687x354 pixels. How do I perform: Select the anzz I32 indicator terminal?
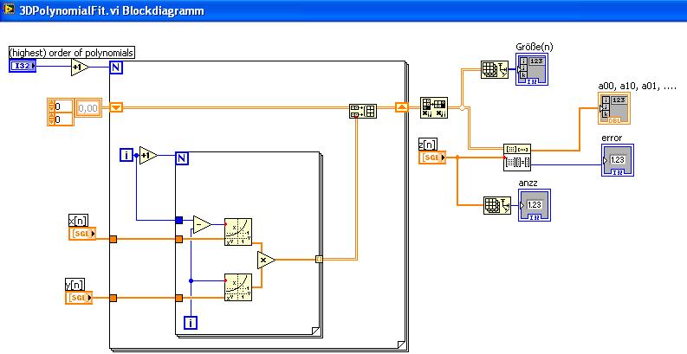coord(534,205)
